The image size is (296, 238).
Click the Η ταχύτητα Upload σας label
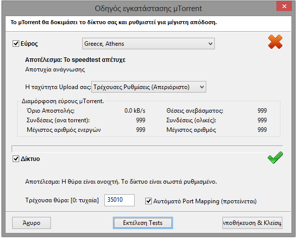point(58,87)
